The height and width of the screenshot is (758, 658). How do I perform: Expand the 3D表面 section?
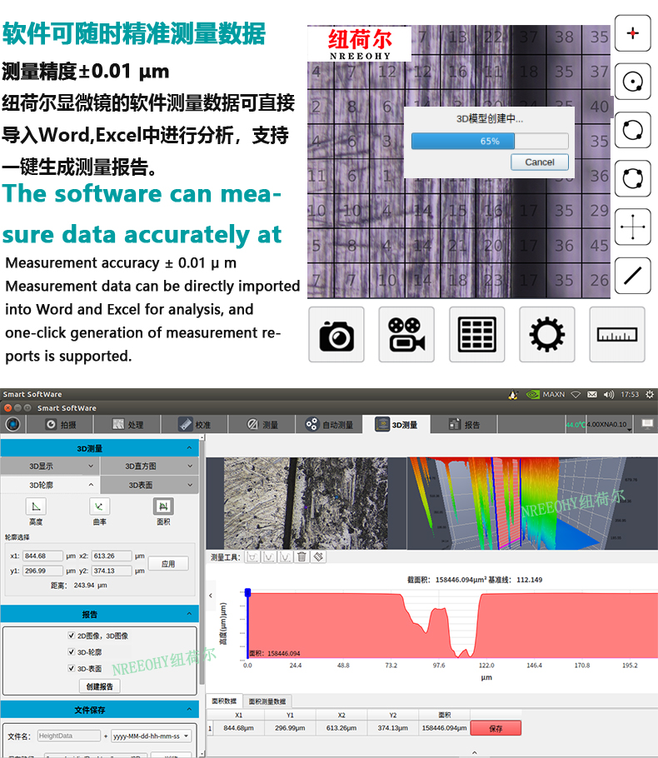pos(149,485)
